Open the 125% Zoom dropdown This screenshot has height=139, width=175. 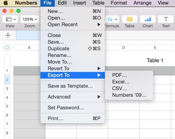coord(30,19)
